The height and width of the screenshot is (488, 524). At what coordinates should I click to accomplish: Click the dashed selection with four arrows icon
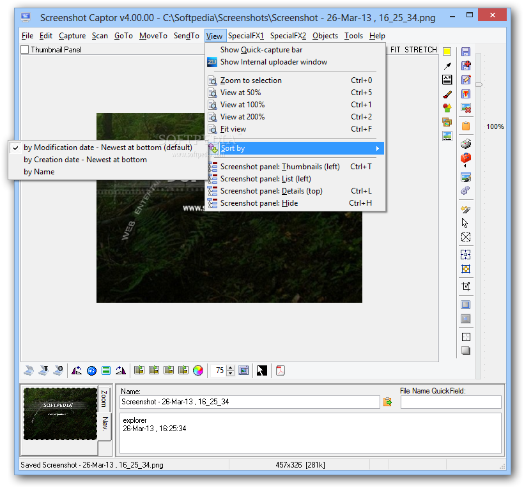coord(466,254)
